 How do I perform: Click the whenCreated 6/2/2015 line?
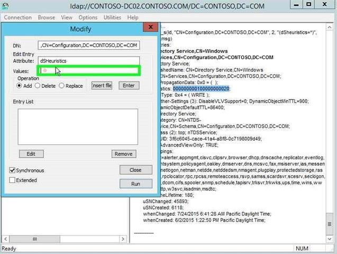204,220
